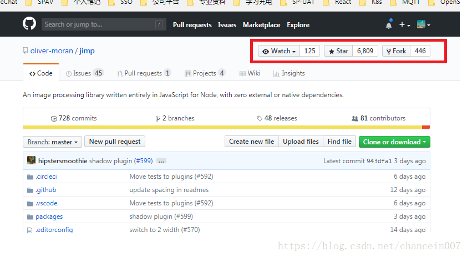Star the jimp repository
467x257 pixels.
tap(338, 51)
